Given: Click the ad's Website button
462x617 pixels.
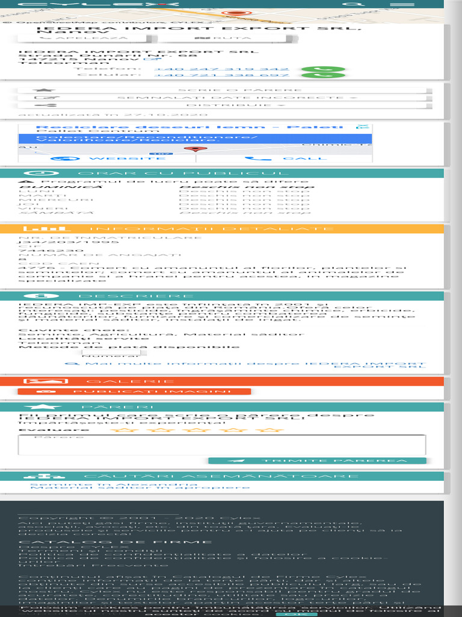Looking at the screenshot, I should pos(107,158).
